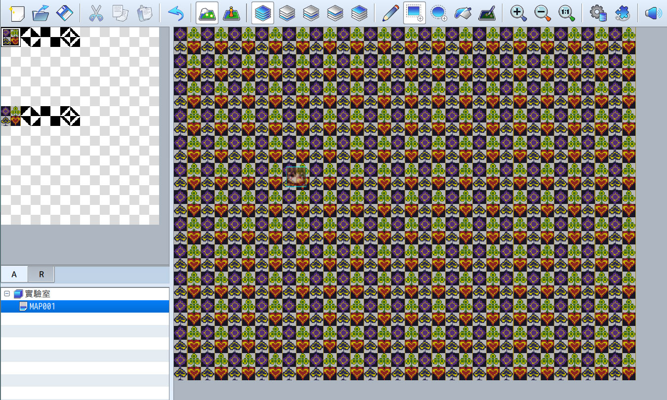667x400 pixels.
Task: Choose the Shadow Pen tool
Action: tap(487, 13)
